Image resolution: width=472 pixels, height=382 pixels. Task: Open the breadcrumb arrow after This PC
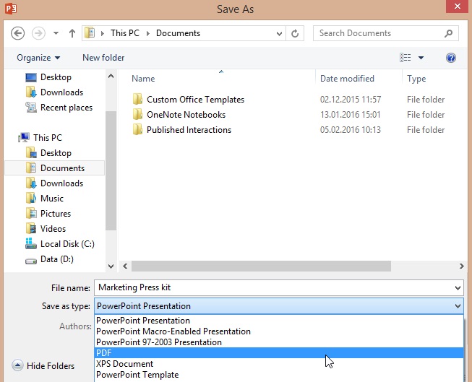tap(147, 33)
